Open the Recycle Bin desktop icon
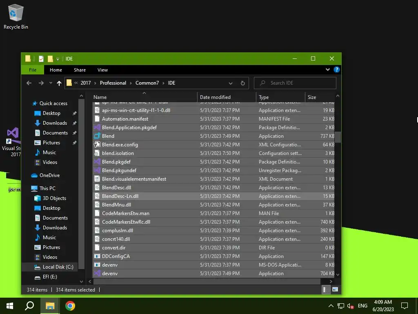 pyautogui.click(x=16, y=16)
